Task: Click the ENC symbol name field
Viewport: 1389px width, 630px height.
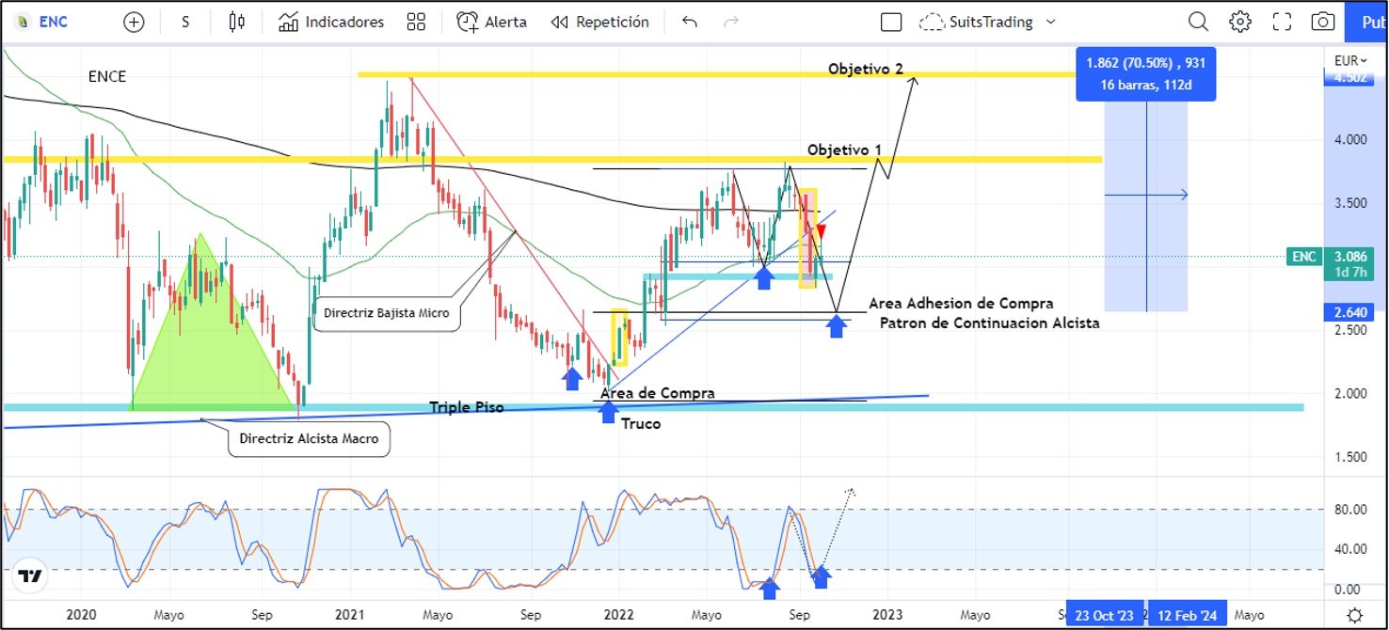Action: pyautogui.click(x=53, y=22)
